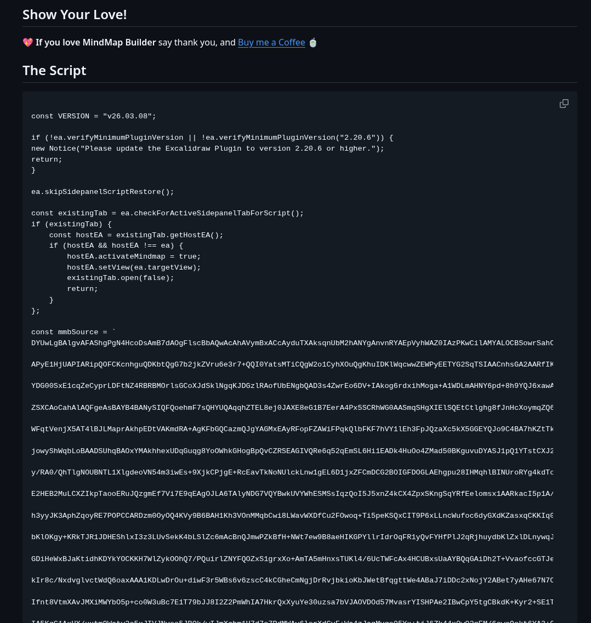The width and height of the screenshot is (591, 623).
Task: Click the coffee cup emoji
Action: 313,42
